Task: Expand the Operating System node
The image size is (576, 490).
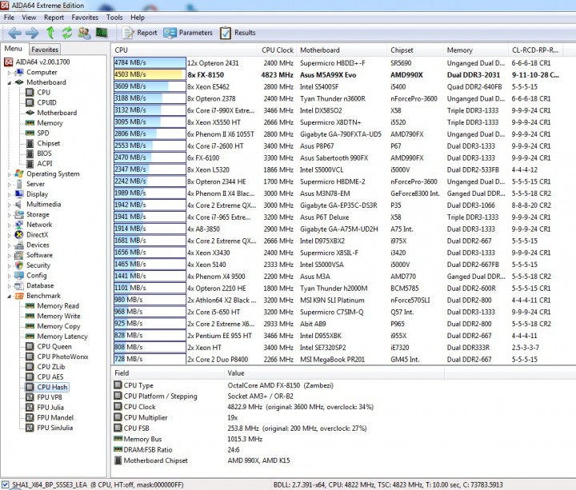Action: point(9,174)
